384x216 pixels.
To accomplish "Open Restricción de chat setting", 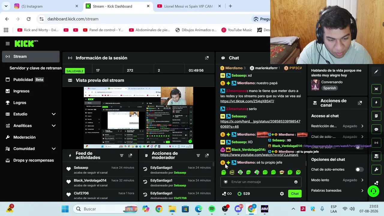I will tap(337, 126).
